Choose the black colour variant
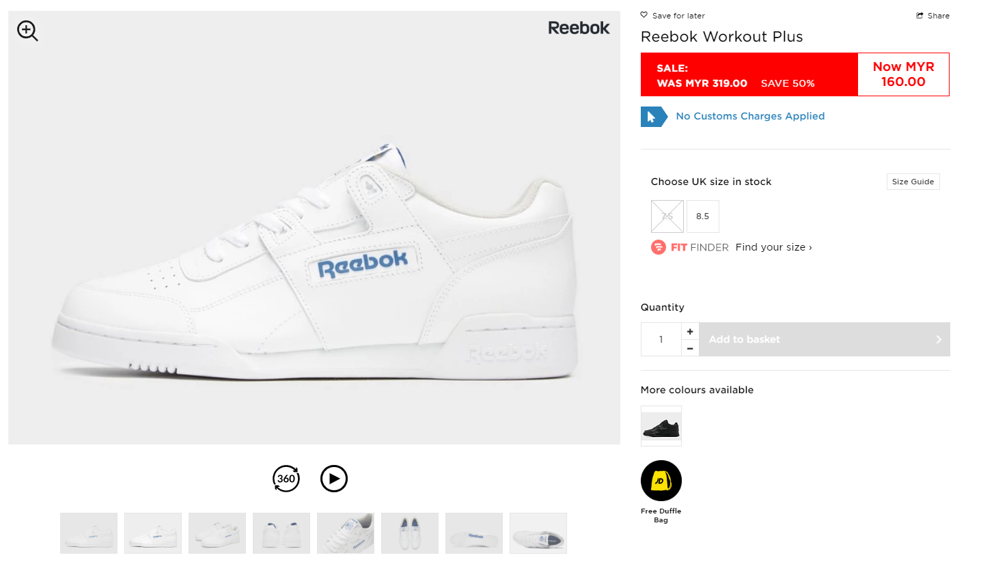The image size is (981, 566). [x=661, y=426]
